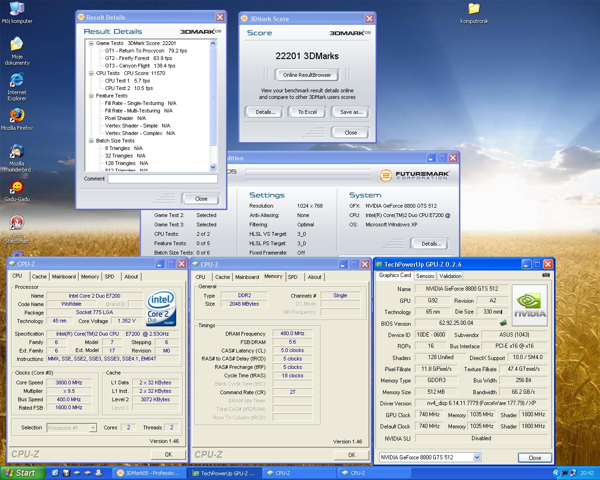Screen dimensions: 600x480
Task: Click the GPU-Z screenshot camera icon
Action: (x=546, y=275)
